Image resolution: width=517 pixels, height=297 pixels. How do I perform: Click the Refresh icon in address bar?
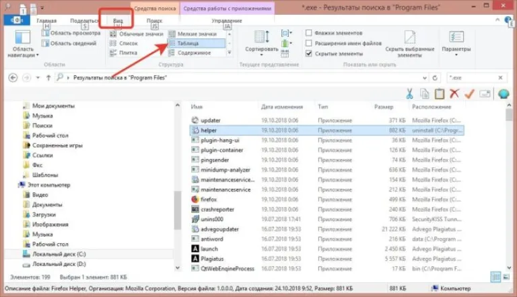click(x=435, y=78)
